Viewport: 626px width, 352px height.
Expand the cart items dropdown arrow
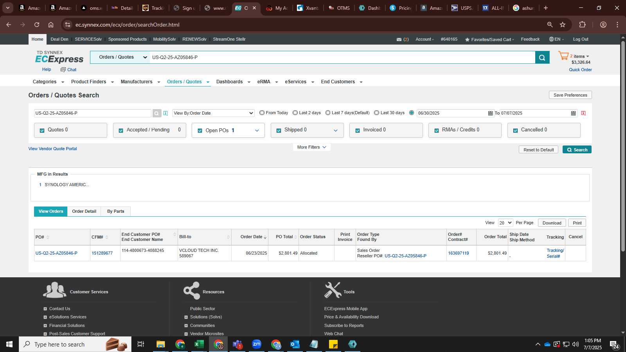(588, 57)
